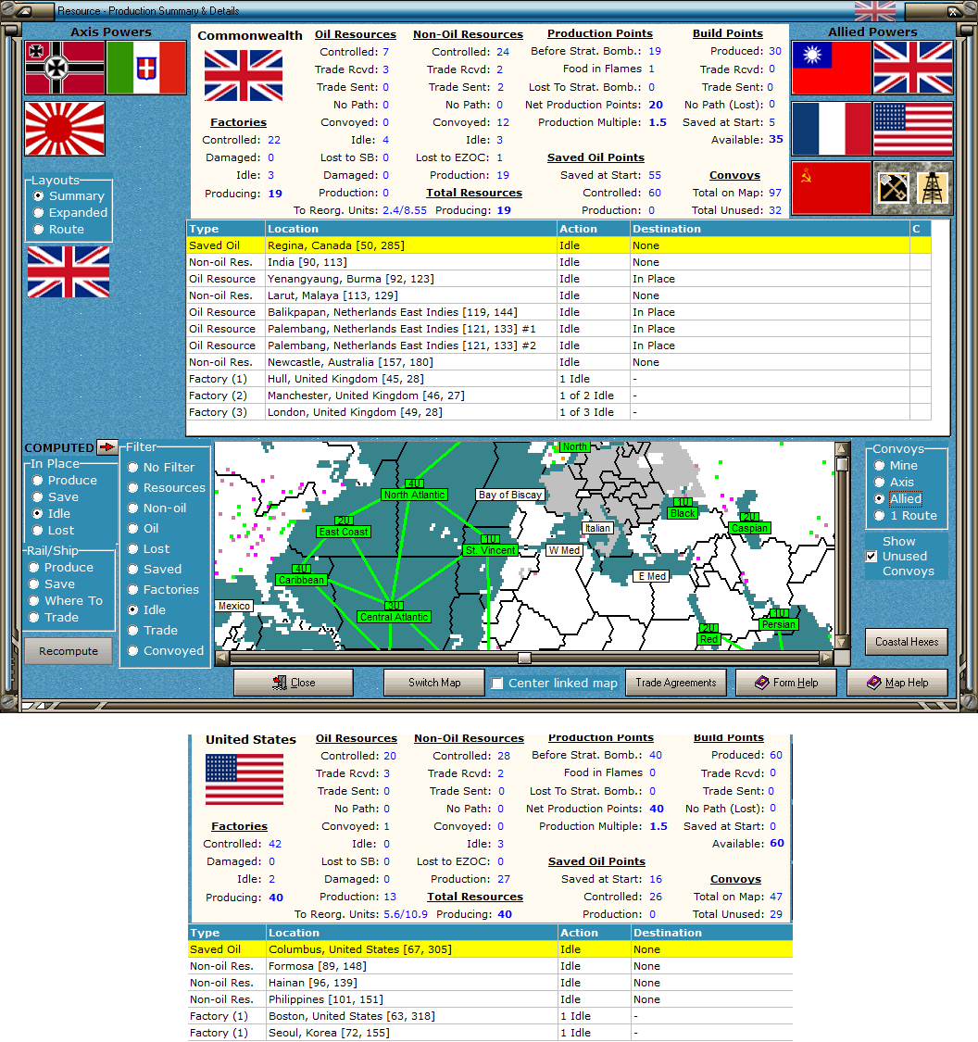Screen dimensions: 978x1042
Task: Click the Bay of Biscay sea area label
Action: (510, 495)
